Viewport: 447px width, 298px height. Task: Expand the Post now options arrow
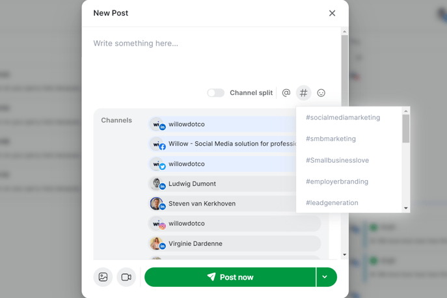click(x=325, y=277)
